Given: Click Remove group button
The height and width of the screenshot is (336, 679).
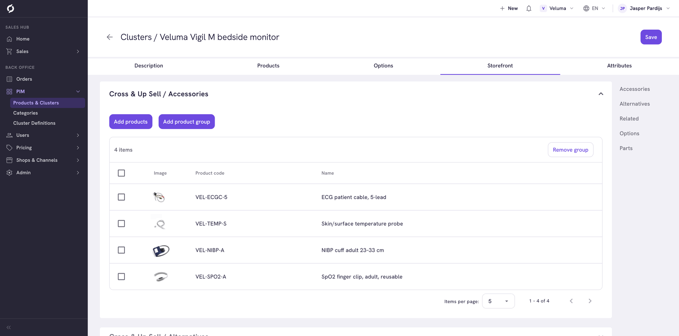Looking at the screenshot, I should click(571, 150).
